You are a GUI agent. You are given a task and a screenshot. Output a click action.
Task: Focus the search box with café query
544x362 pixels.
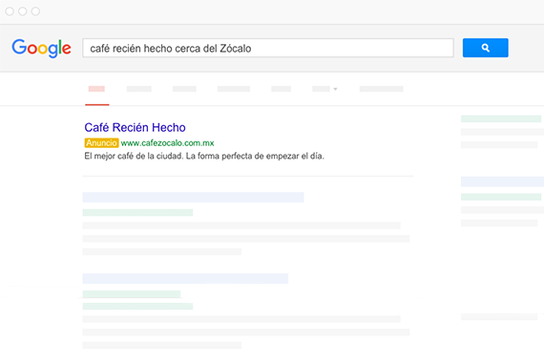pyautogui.click(x=268, y=48)
